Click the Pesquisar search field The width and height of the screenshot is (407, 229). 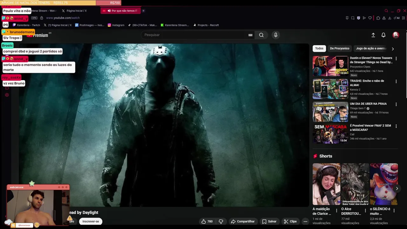196,35
